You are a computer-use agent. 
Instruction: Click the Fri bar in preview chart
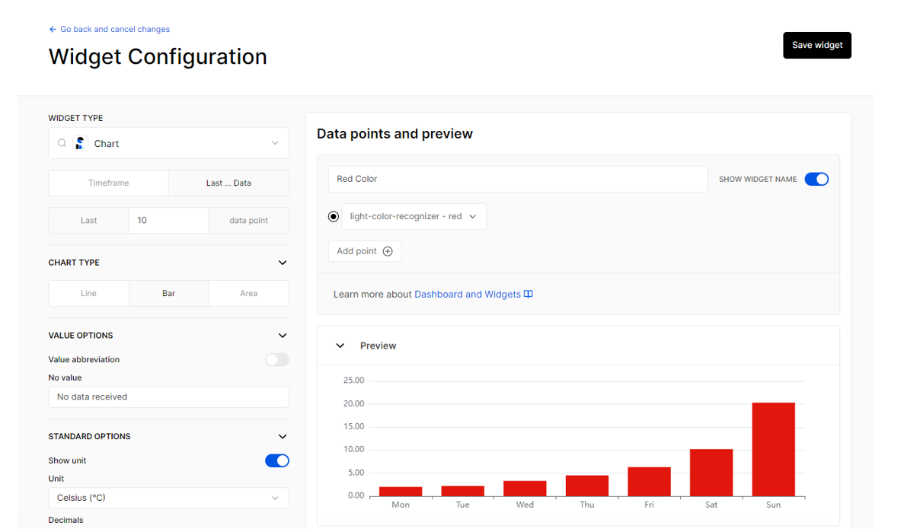[649, 482]
